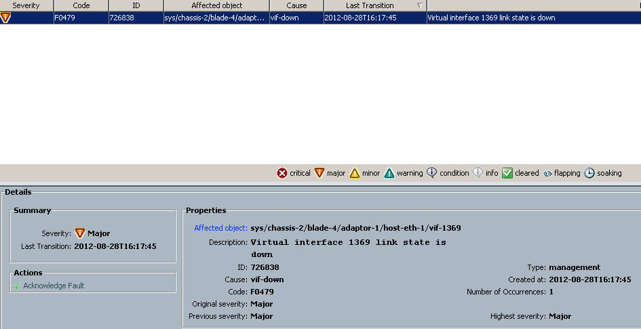Click the flapping filter icon

tap(547, 173)
